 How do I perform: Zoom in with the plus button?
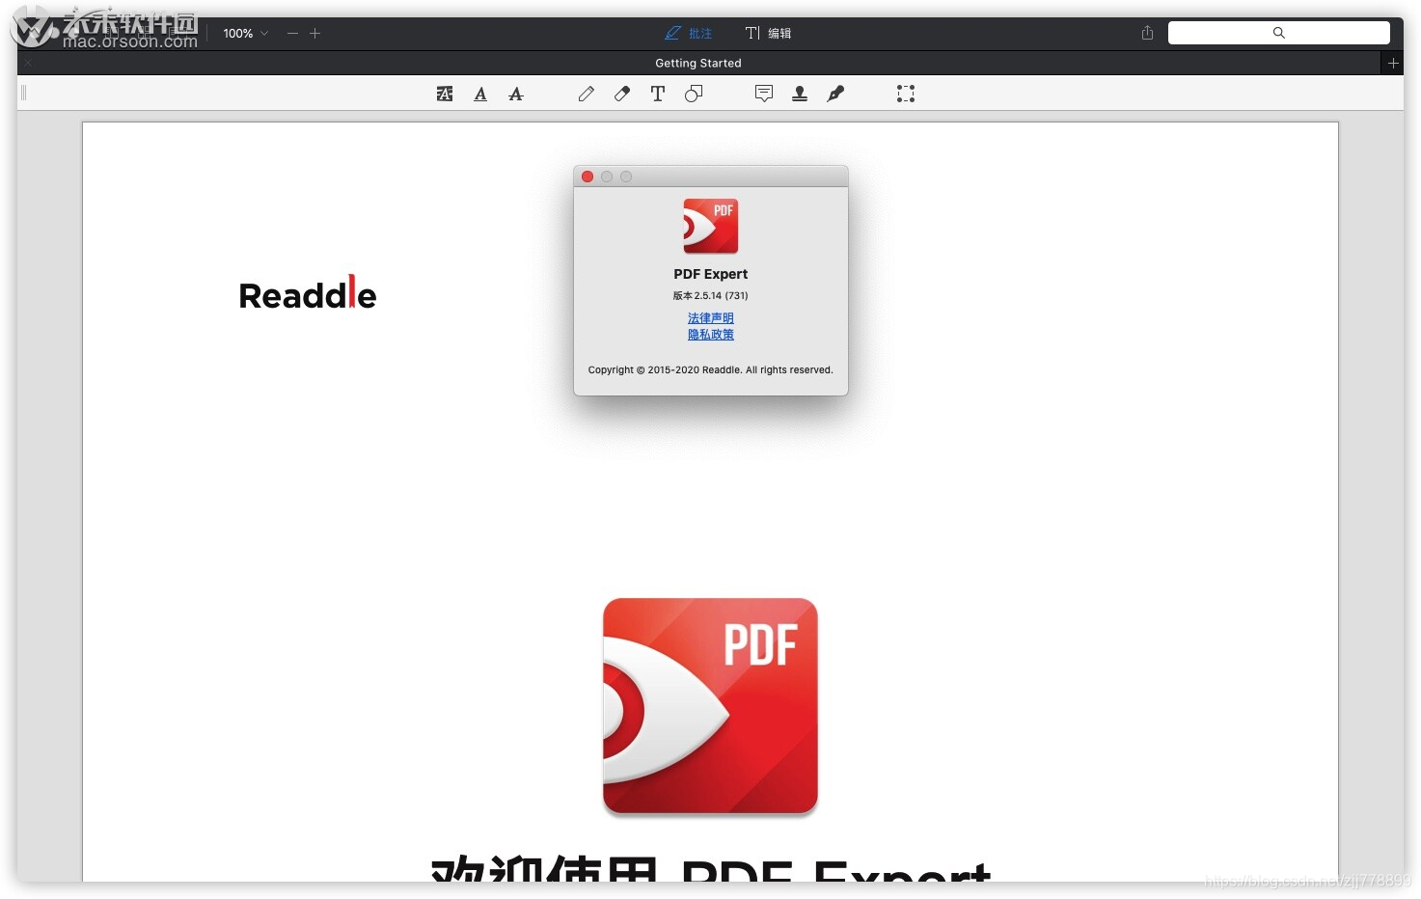(x=314, y=33)
